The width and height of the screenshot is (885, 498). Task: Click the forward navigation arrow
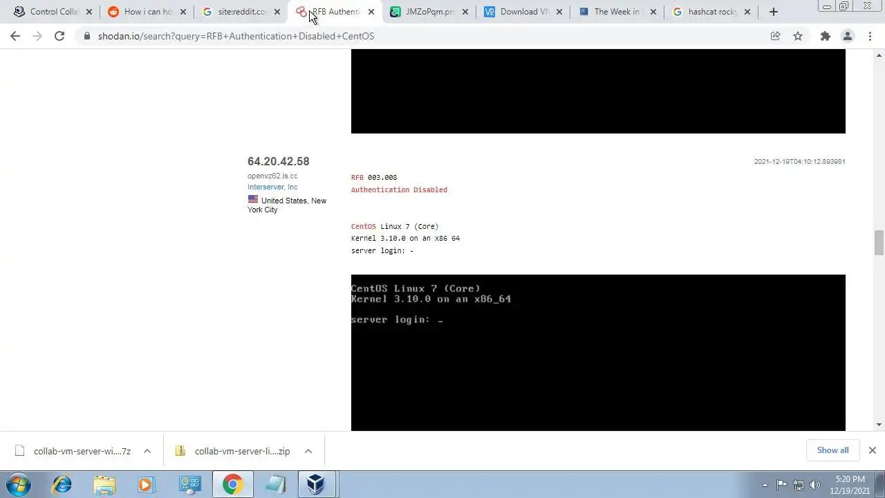37,36
